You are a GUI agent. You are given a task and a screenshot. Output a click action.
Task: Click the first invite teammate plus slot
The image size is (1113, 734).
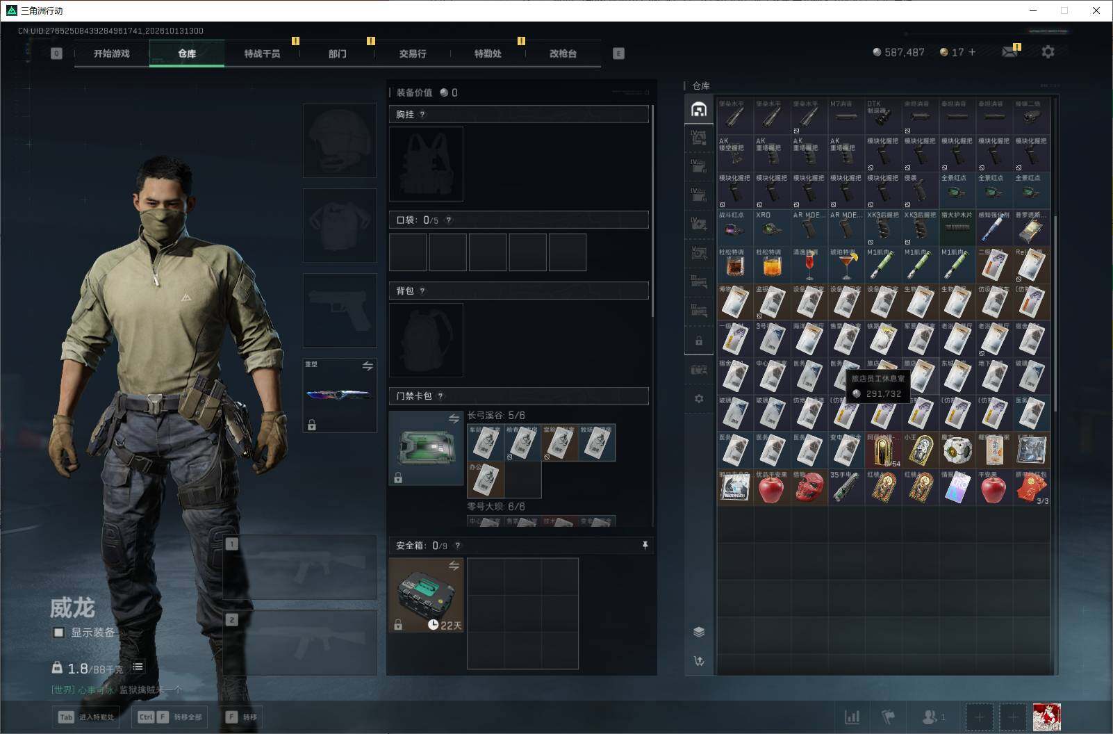[x=980, y=717]
